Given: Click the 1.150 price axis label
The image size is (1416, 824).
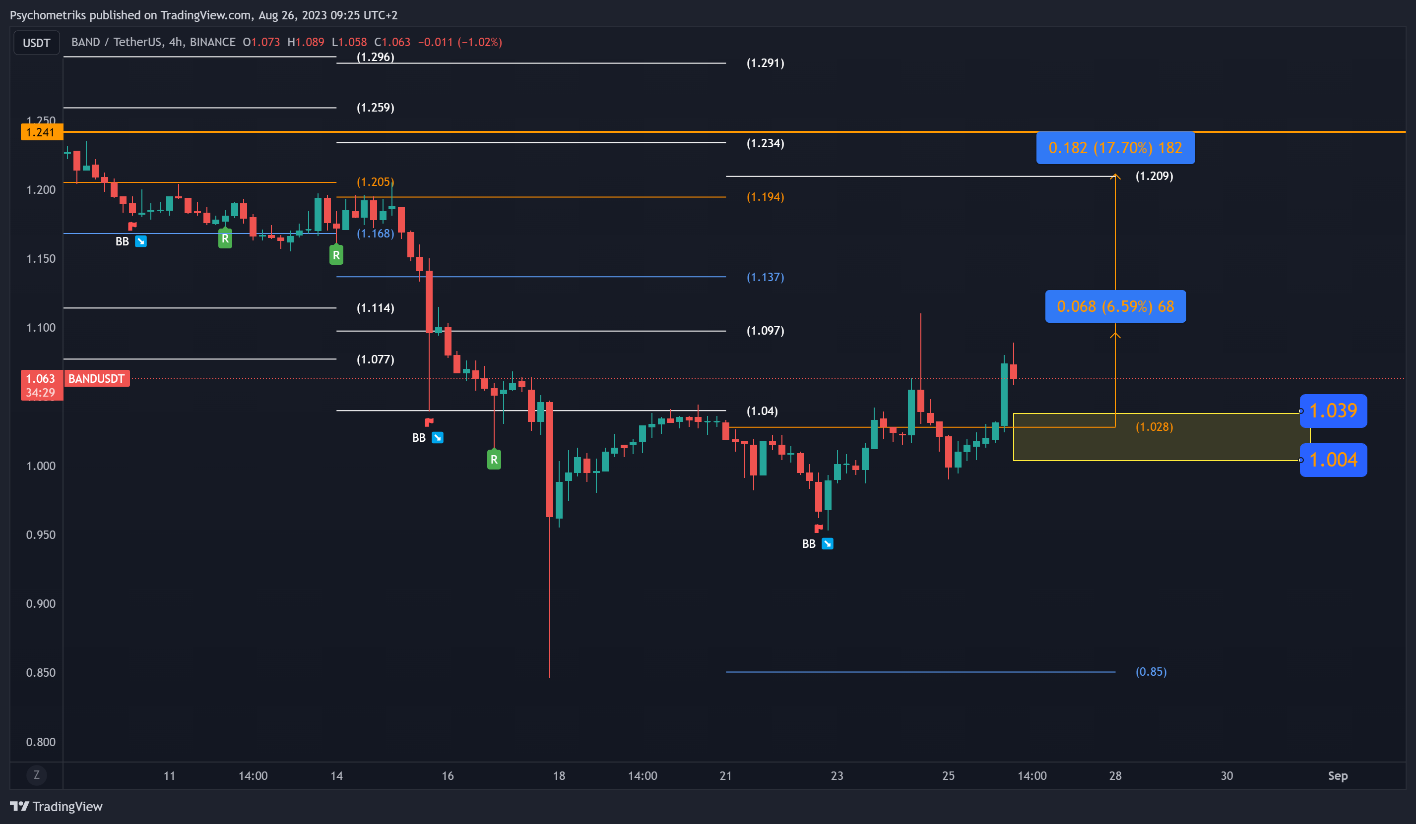Looking at the screenshot, I should (41, 258).
